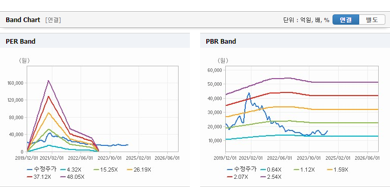This screenshot has height=187, width=390.
Task: Click 30,000 on the PBR chart axis
Action: tap(215, 113)
